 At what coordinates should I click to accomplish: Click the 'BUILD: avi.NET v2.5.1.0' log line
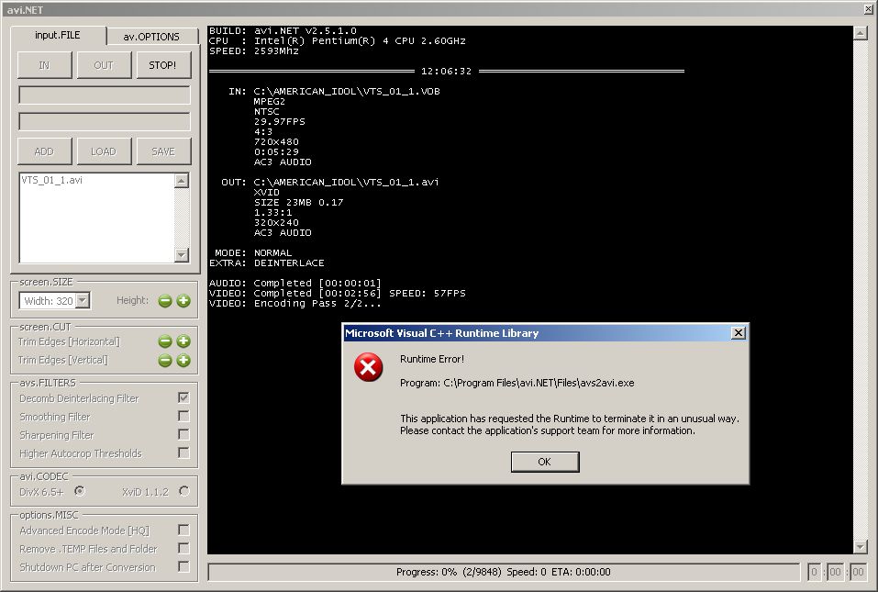[x=283, y=31]
